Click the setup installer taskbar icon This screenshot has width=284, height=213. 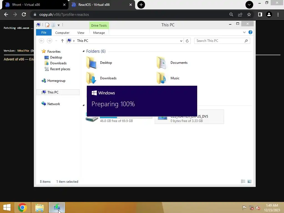point(57,207)
